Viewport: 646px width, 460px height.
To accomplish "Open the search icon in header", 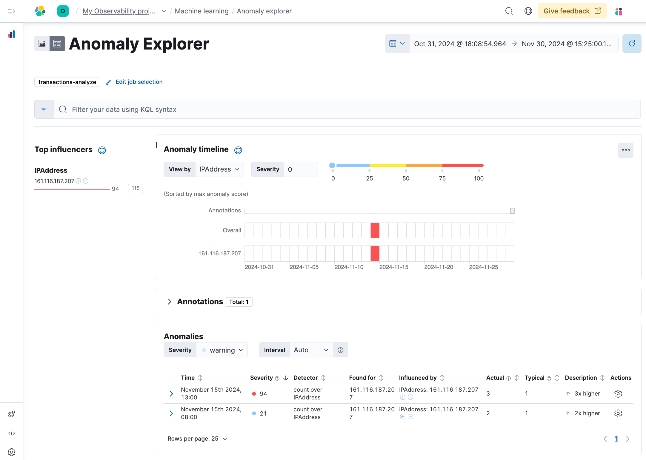I will pos(509,11).
